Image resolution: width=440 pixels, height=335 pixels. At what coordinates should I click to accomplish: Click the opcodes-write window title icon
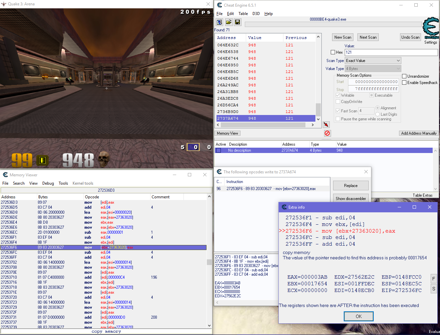pos(219,172)
